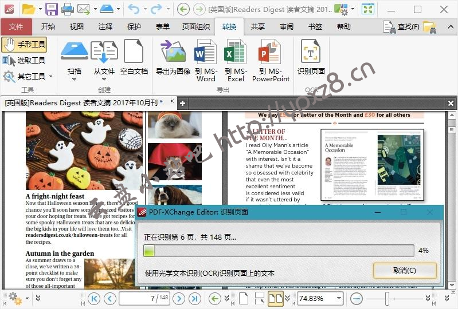Switch to the 开始 ribbon tab
The image size is (458, 309).
click(48, 26)
